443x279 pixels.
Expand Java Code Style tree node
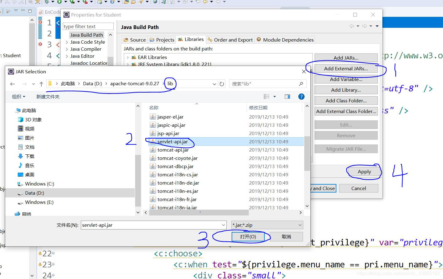[67, 42]
